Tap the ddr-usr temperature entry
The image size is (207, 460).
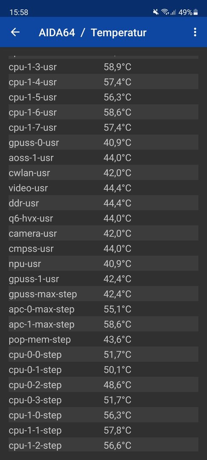click(x=103, y=203)
